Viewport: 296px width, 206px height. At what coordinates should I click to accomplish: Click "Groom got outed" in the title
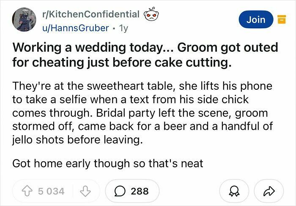click(225, 47)
